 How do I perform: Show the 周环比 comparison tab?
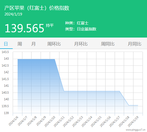pos(54,44)
